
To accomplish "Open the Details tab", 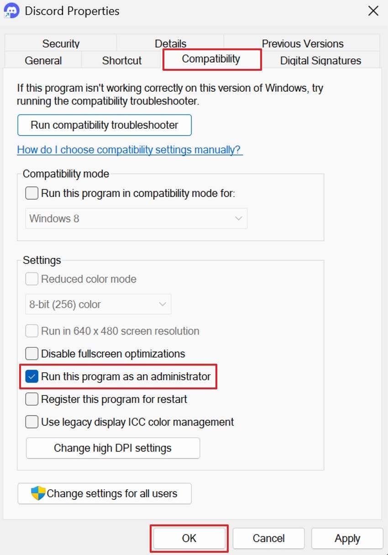I will click(x=170, y=43).
